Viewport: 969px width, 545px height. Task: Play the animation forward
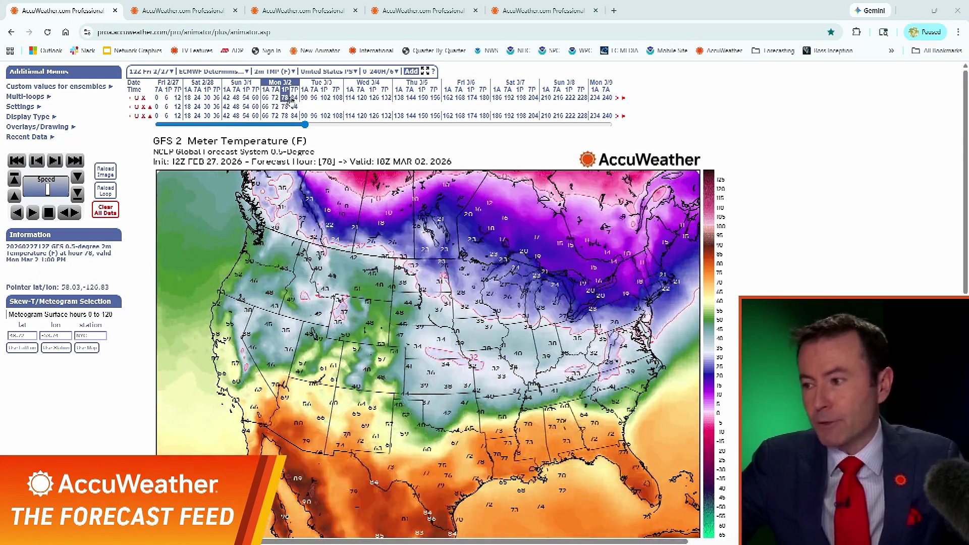point(32,213)
